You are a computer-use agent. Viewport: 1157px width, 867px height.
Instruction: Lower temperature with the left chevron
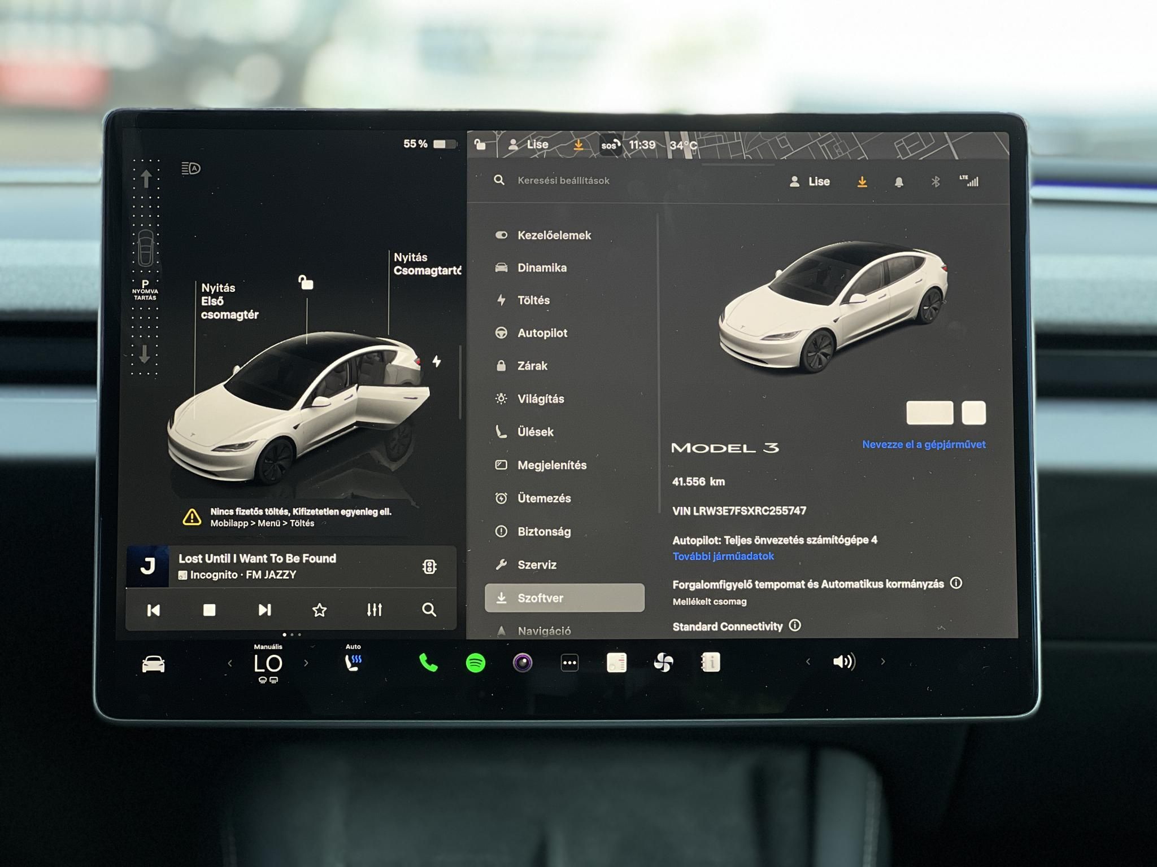pyautogui.click(x=229, y=663)
